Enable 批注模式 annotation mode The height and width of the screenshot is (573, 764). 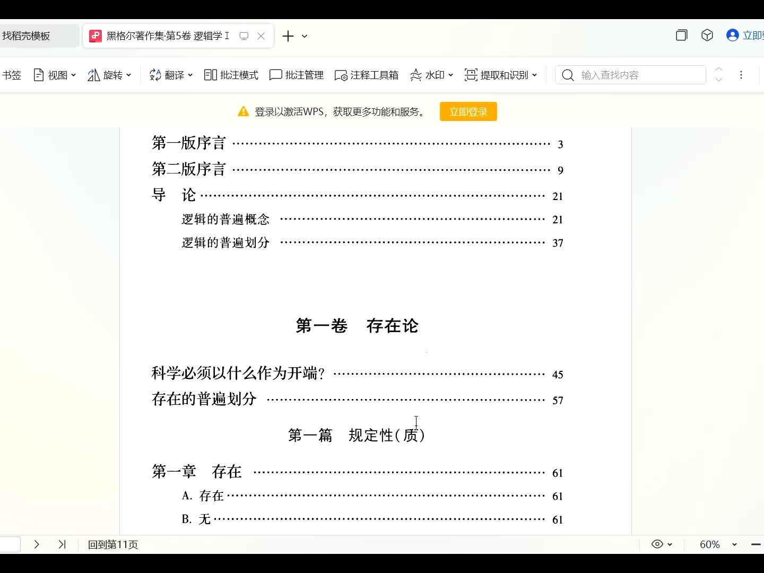tap(231, 75)
